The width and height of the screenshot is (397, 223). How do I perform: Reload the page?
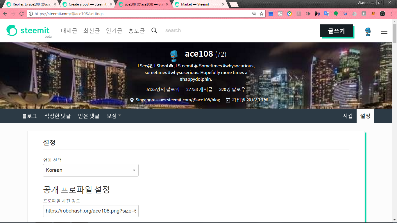click(x=22, y=14)
